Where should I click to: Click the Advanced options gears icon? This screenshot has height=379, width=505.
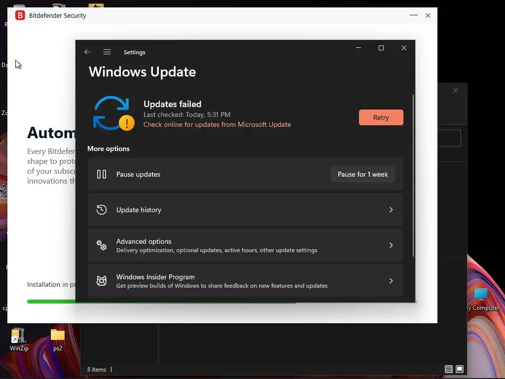pyautogui.click(x=102, y=245)
